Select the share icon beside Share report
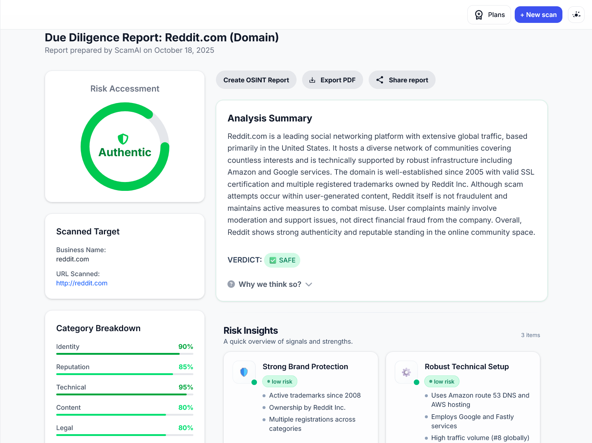Screen dimensions: 592x443 380,80
